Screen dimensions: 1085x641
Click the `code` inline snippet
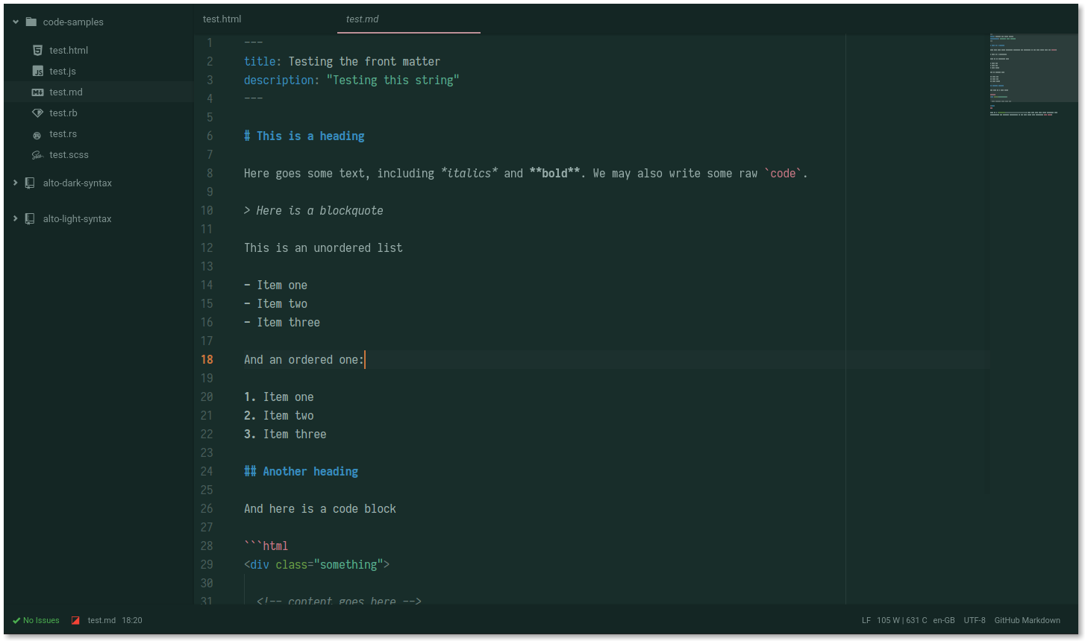point(783,173)
